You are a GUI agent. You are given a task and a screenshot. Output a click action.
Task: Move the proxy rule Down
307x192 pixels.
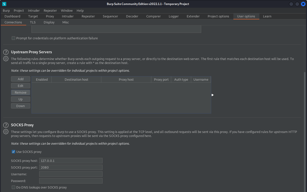[20, 106]
